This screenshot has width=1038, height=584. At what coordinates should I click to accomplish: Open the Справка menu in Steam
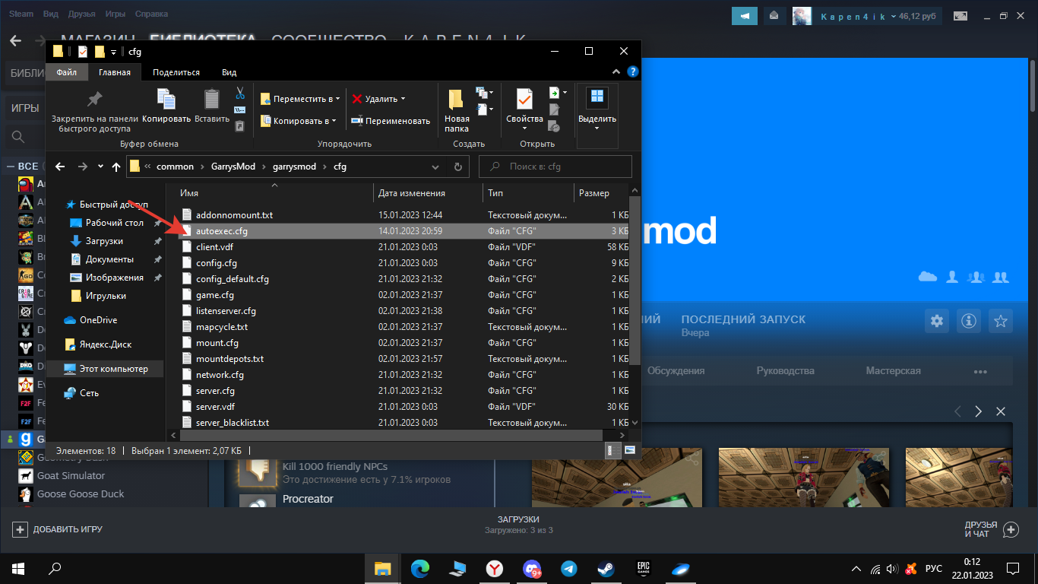pyautogui.click(x=151, y=14)
